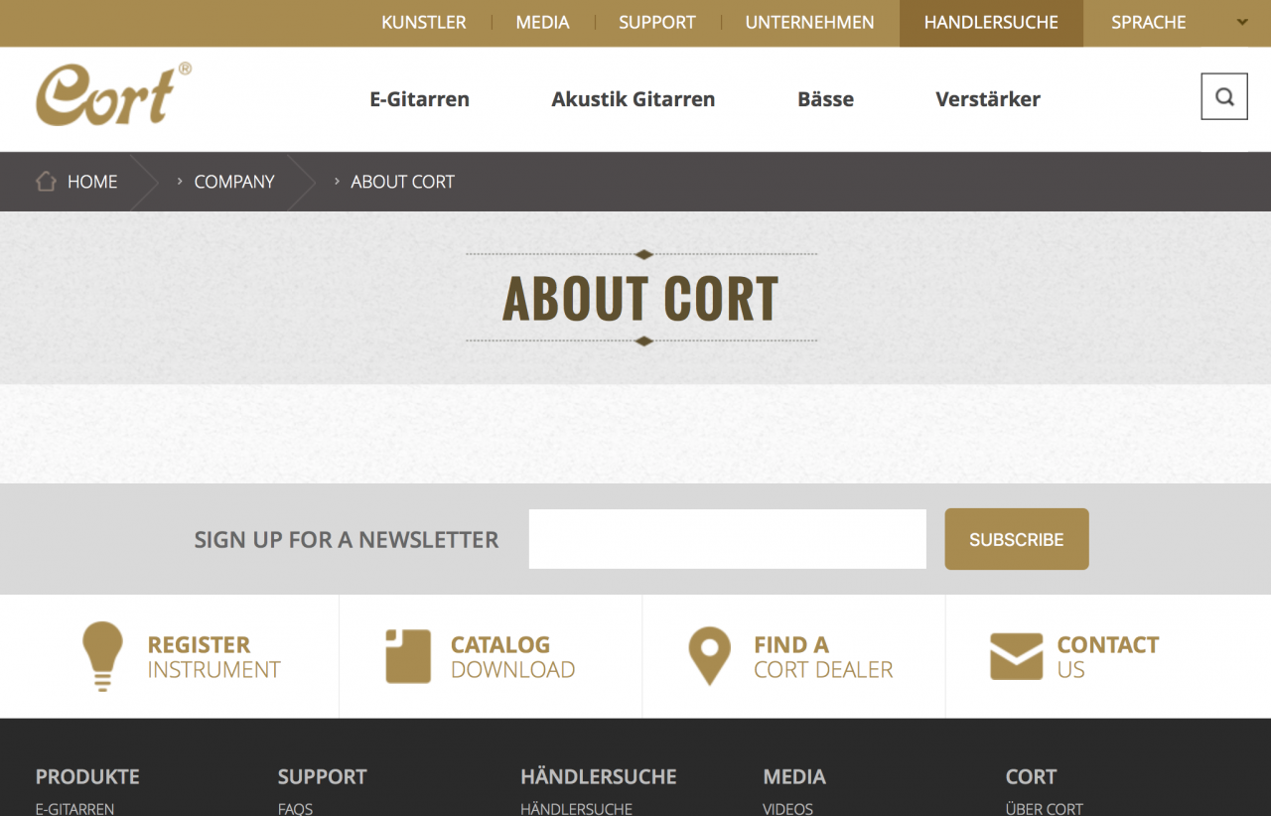Screen dimensions: 1271x816
Task: Click the Cort logo
Action: pos(113,94)
